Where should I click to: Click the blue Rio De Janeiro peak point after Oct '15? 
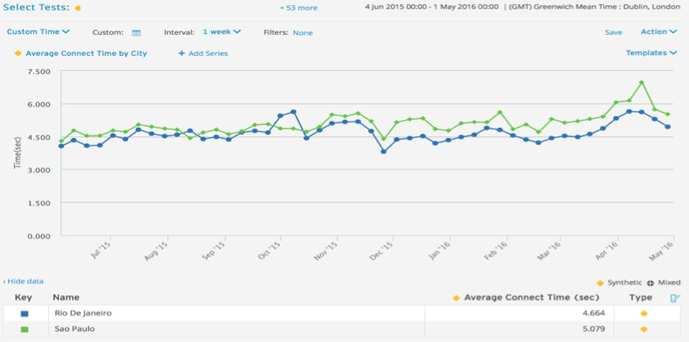click(x=294, y=112)
